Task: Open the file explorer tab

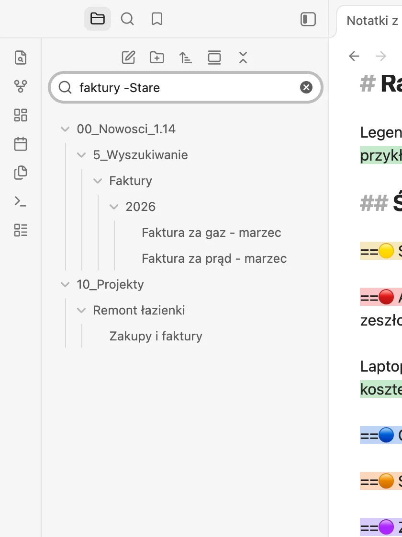Action: (98, 19)
